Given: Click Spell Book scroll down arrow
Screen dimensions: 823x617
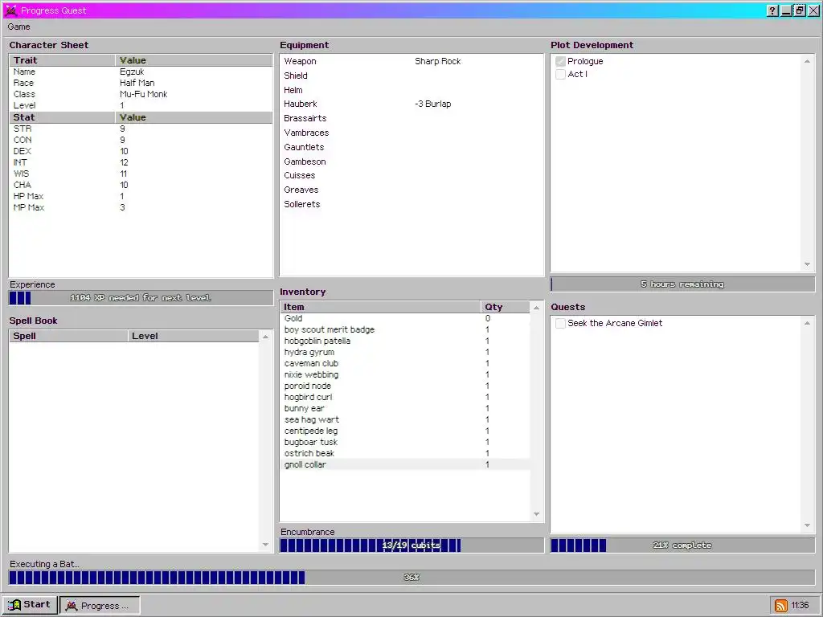Looking at the screenshot, I should tap(265, 545).
